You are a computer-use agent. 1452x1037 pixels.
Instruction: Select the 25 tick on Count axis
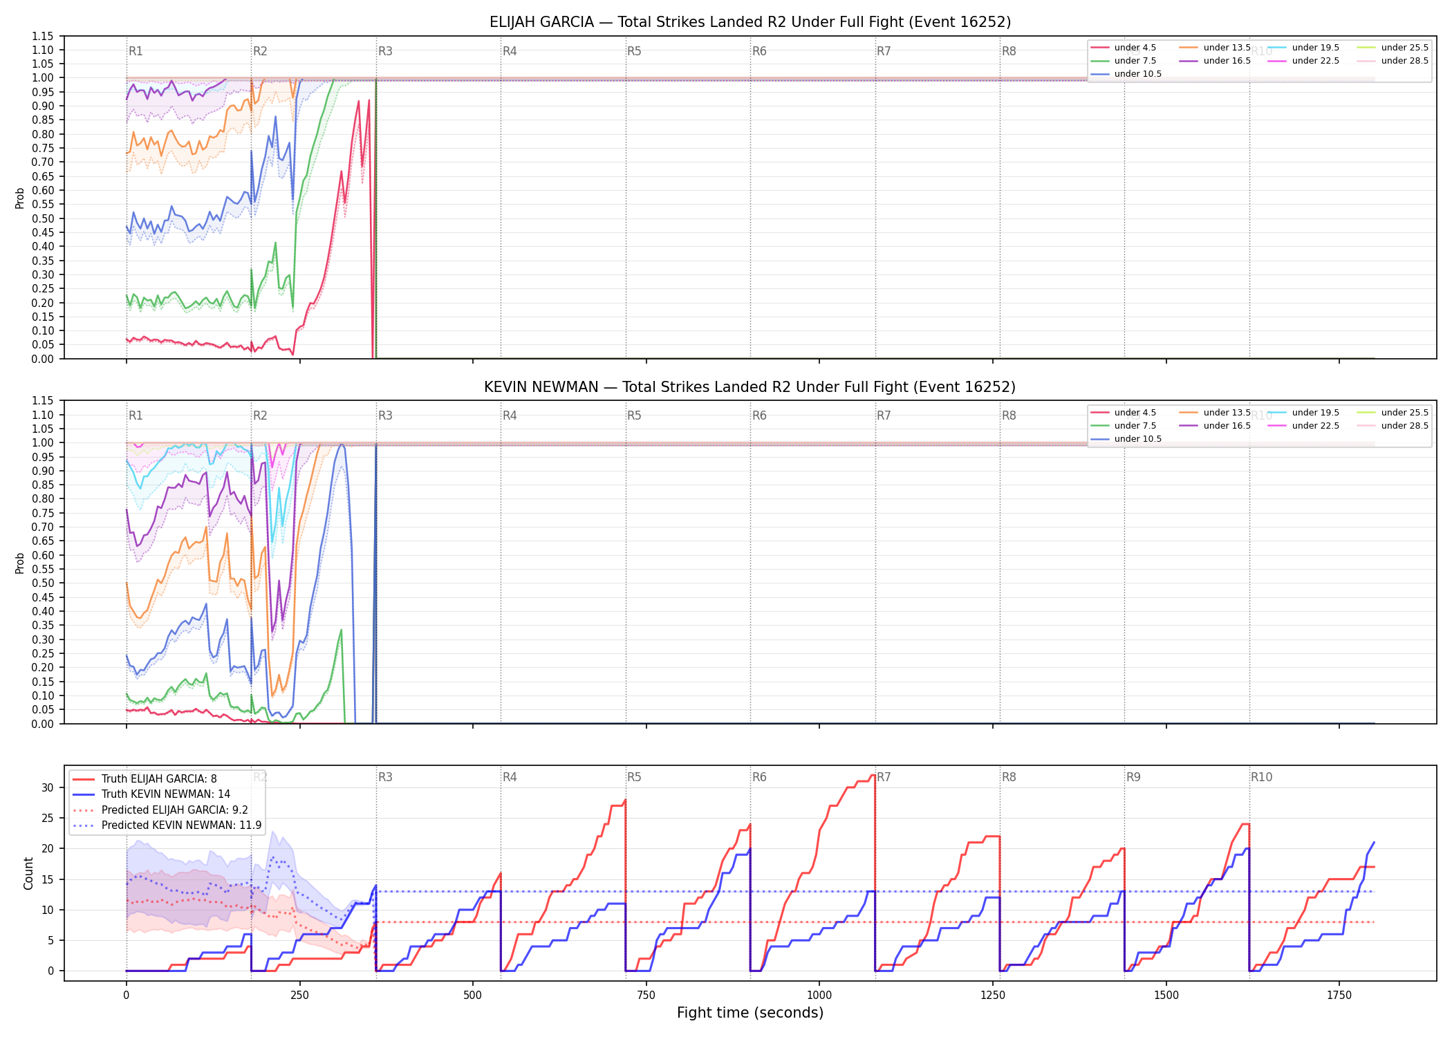(x=48, y=818)
